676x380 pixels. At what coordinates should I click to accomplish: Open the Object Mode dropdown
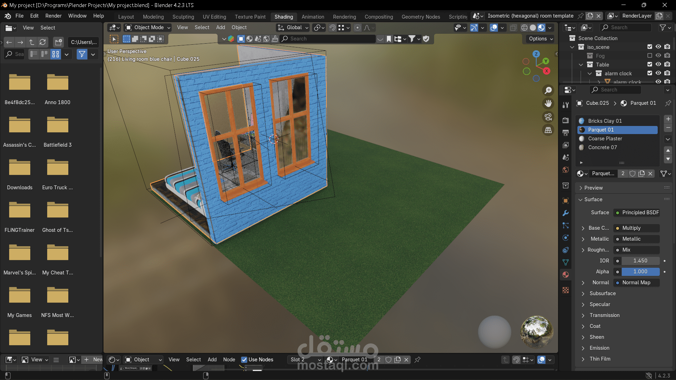click(x=148, y=27)
